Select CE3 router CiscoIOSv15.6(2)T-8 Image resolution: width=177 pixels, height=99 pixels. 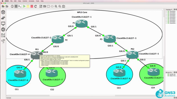tap(119, 73)
